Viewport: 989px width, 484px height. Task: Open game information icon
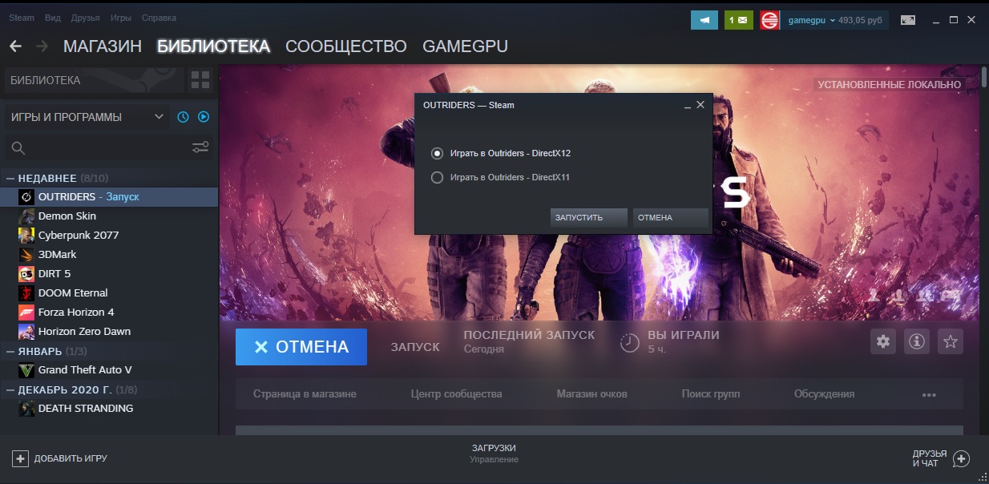tap(917, 341)
